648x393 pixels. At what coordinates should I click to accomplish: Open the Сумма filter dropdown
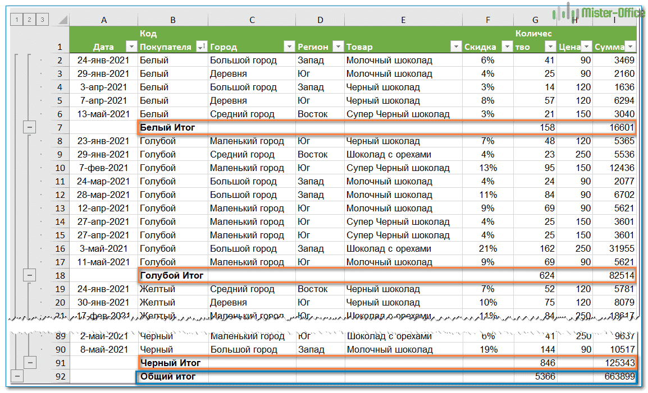pos(630,47)
